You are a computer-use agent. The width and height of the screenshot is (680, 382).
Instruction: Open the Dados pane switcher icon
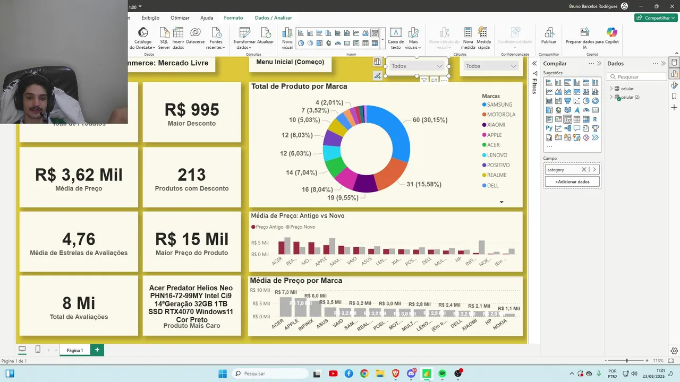pos(674,63)
